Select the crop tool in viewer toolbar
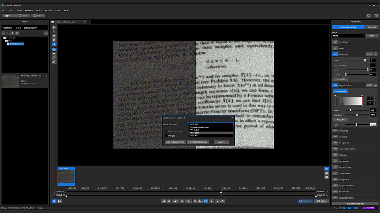This screenshot has height=213, width=380. (54, 32)
